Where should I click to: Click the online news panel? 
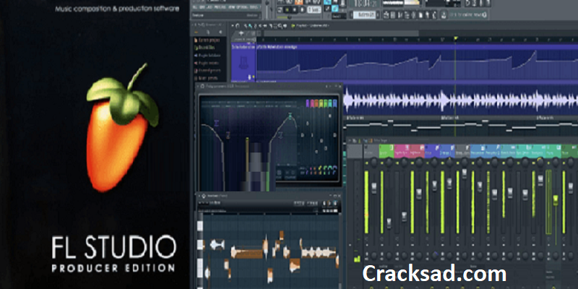pos(467,14)
